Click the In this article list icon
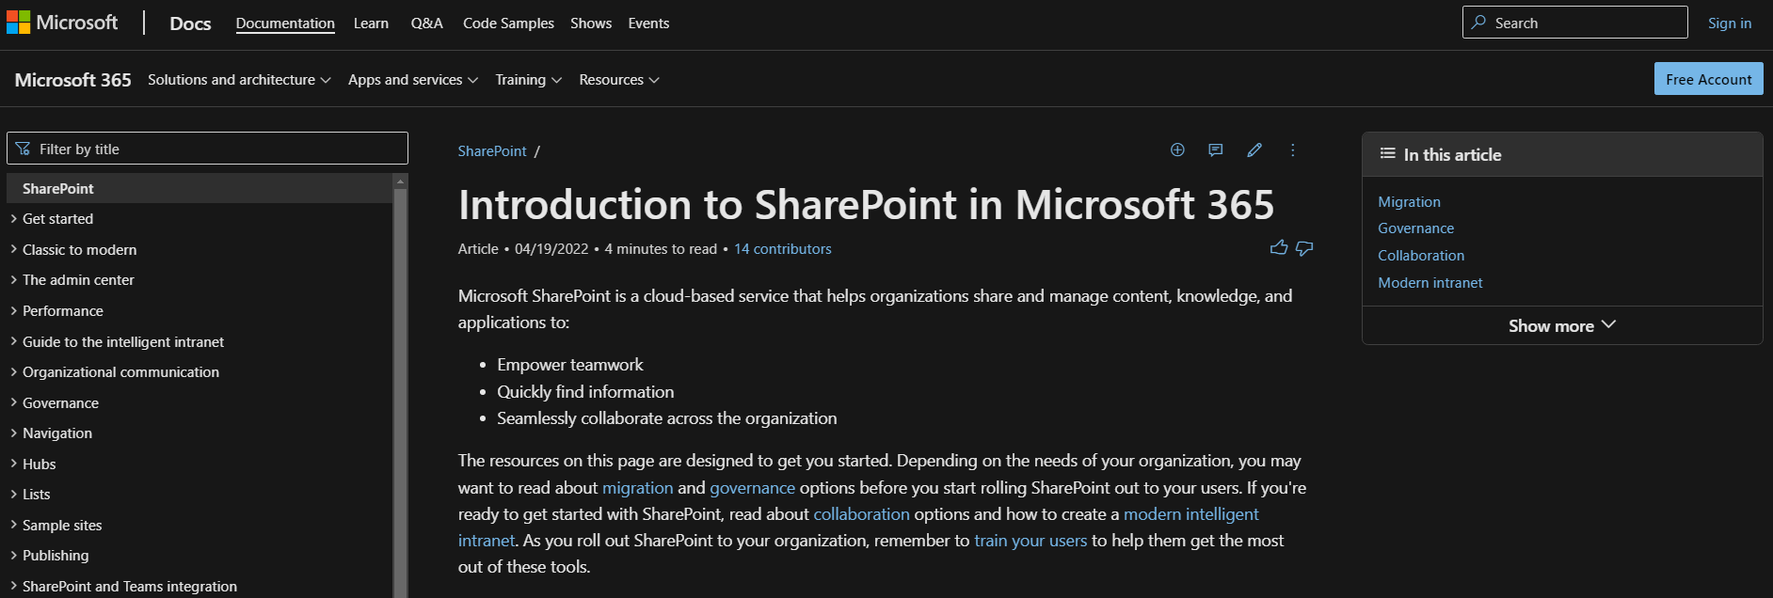The height and width of the screenshot is (598, 1773). (x=1387, y=154)
